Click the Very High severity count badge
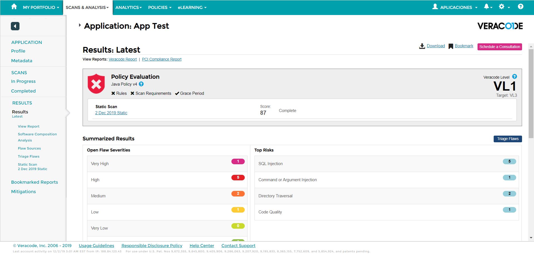Screen dimensions: 534x254 coord(238,161)
